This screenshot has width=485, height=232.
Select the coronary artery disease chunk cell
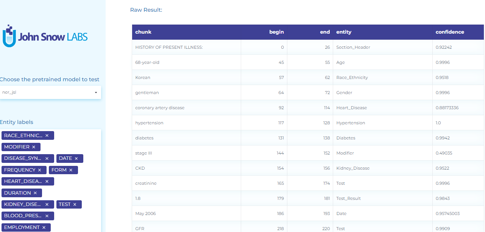point(186,108)
